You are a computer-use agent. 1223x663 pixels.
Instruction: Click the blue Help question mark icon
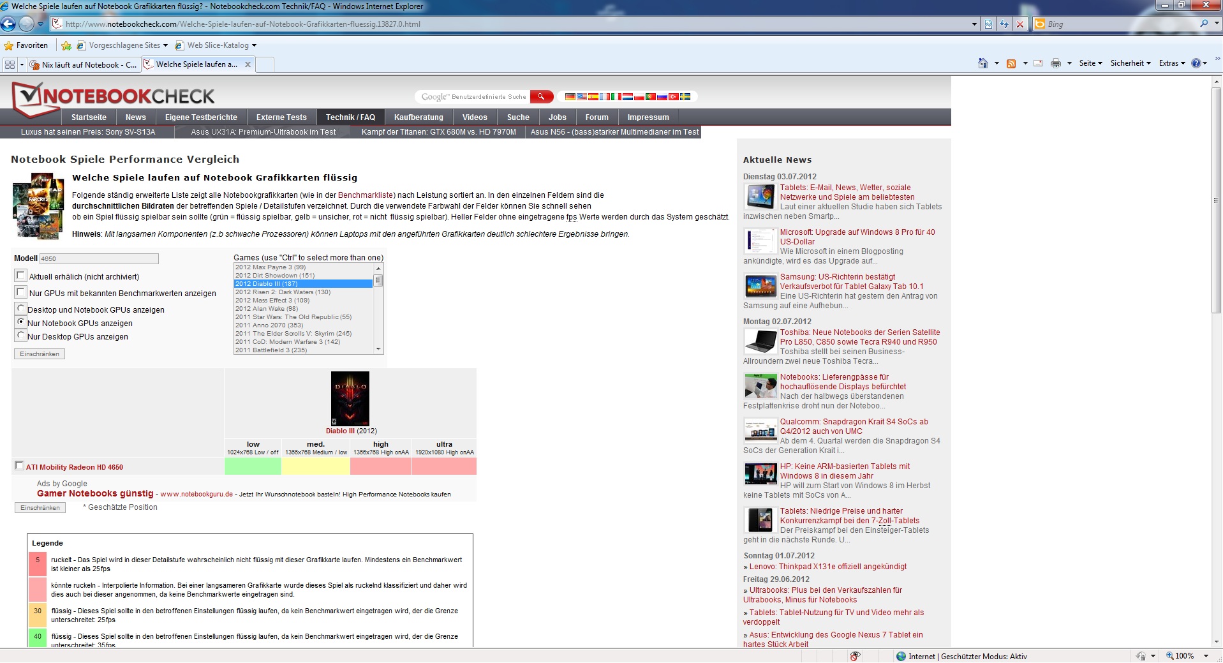pyautogui.click(x=1196, y=63)
